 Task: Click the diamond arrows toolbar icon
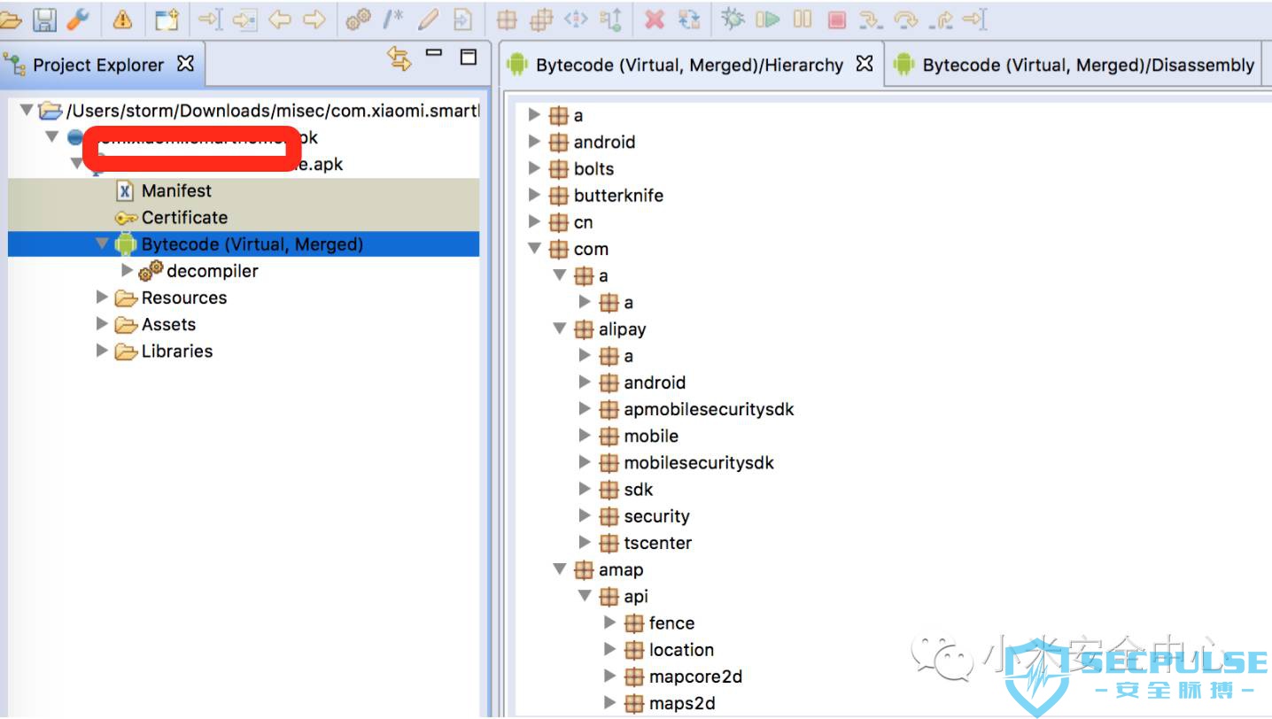(577, 19)
